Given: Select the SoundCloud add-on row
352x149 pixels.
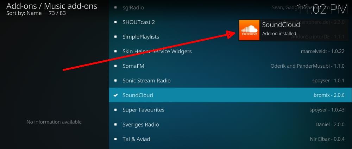Looking at the screenshot, I should coord(230,95).
